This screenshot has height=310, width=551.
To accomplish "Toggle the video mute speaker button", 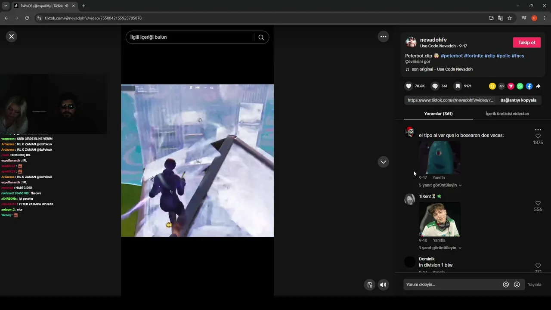I will 383,285.
